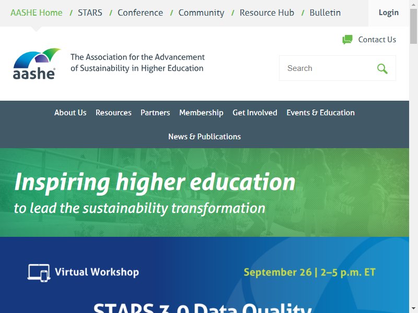This screenshot has height=313, width=418.
Task: Click the Login button
Action: [x=389, y=13]
